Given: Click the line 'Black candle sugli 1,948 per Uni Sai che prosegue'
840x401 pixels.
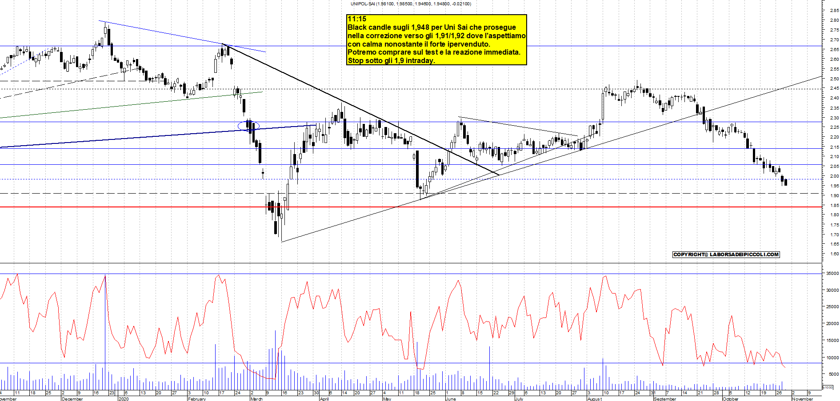Looking at the screenshot, I should (x=432, y=27).
